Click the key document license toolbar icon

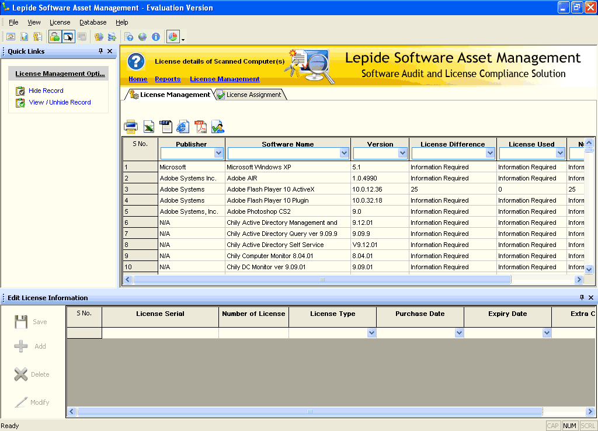point(37,37)
